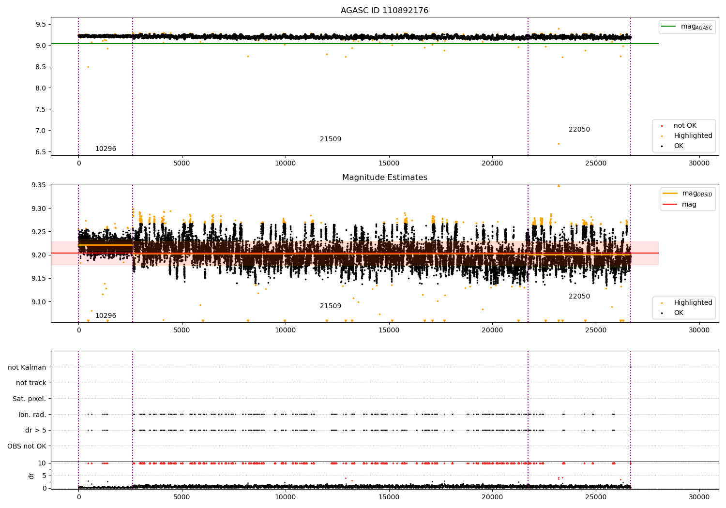Click the 22050 obsid label in top plot
This screenshot has width=726, height=508.
(579, 130)
